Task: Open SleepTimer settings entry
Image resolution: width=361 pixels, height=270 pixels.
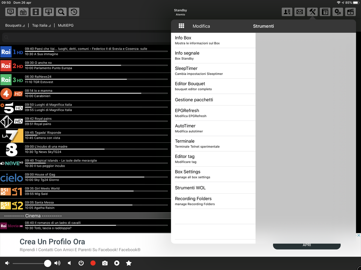Action: 213,71
